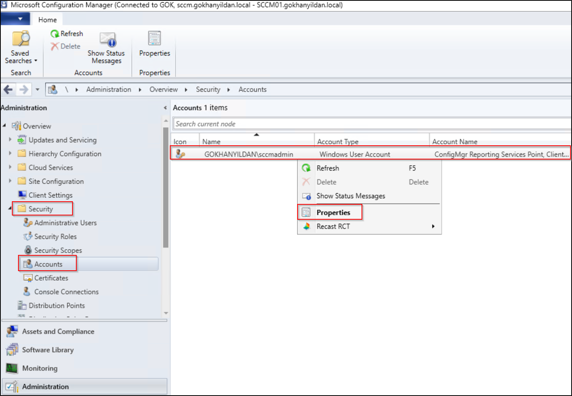Click the Accounts tree node icon

[28, 264]
